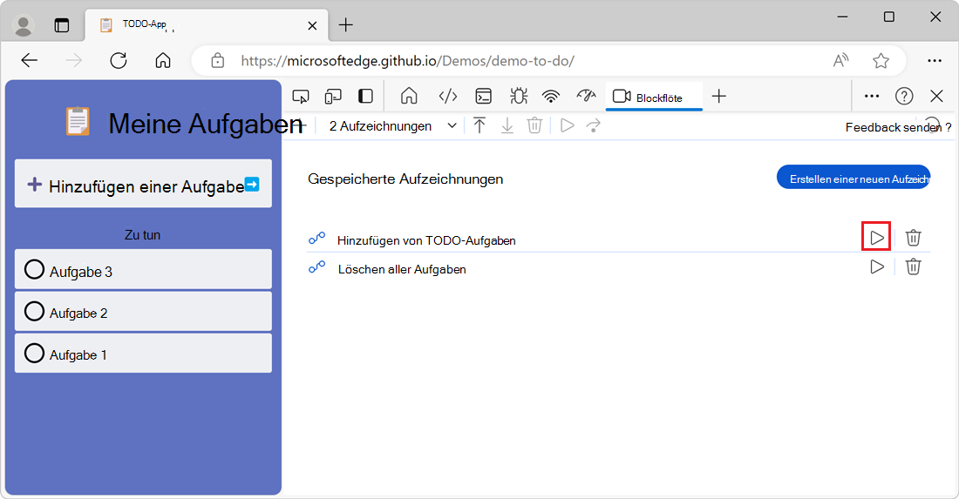Mark Aufgabe 2 as complete
The image size is (959, 499).
coord(34,311)
